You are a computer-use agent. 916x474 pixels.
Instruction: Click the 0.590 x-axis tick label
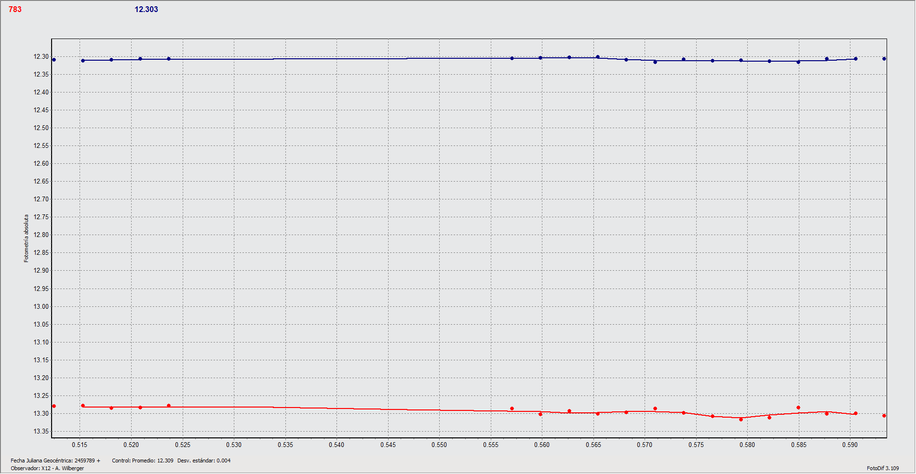click(x=850, y=445)
